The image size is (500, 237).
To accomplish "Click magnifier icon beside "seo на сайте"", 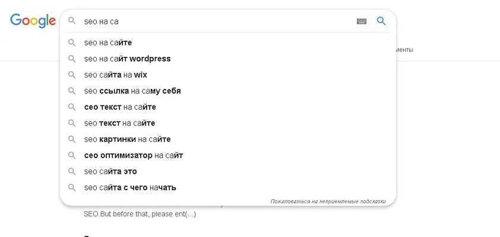I will click(72, 43).
